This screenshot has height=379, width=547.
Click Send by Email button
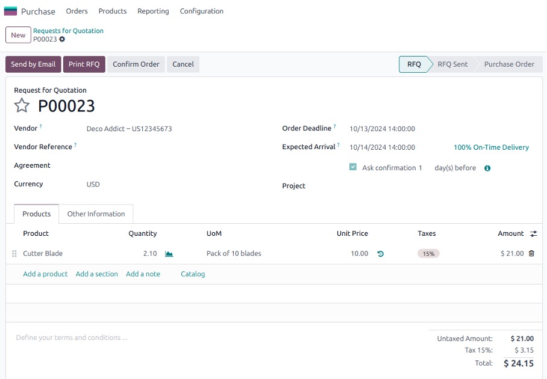point(33,64)
